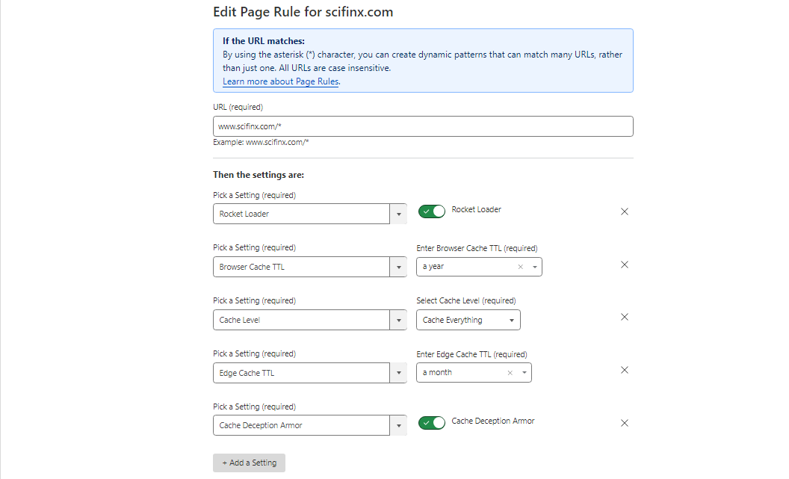The image size is (789, 479).
Task: Turn off the Rocket Loader toggle
Action: [432, 211]
